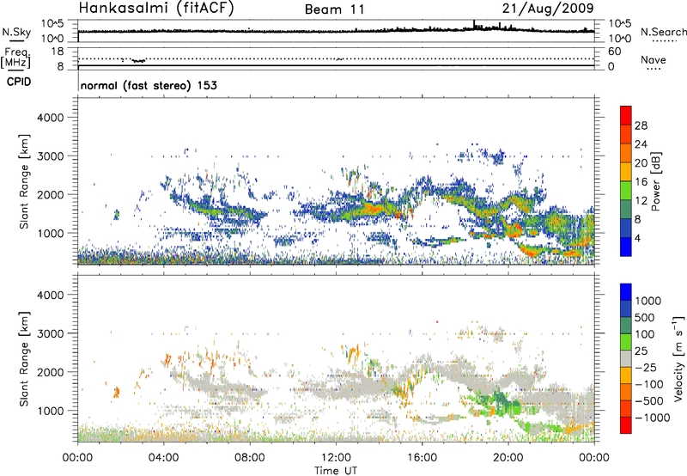
Task: Click the 04:00 time tick label
Action: [x=163, y=458]
